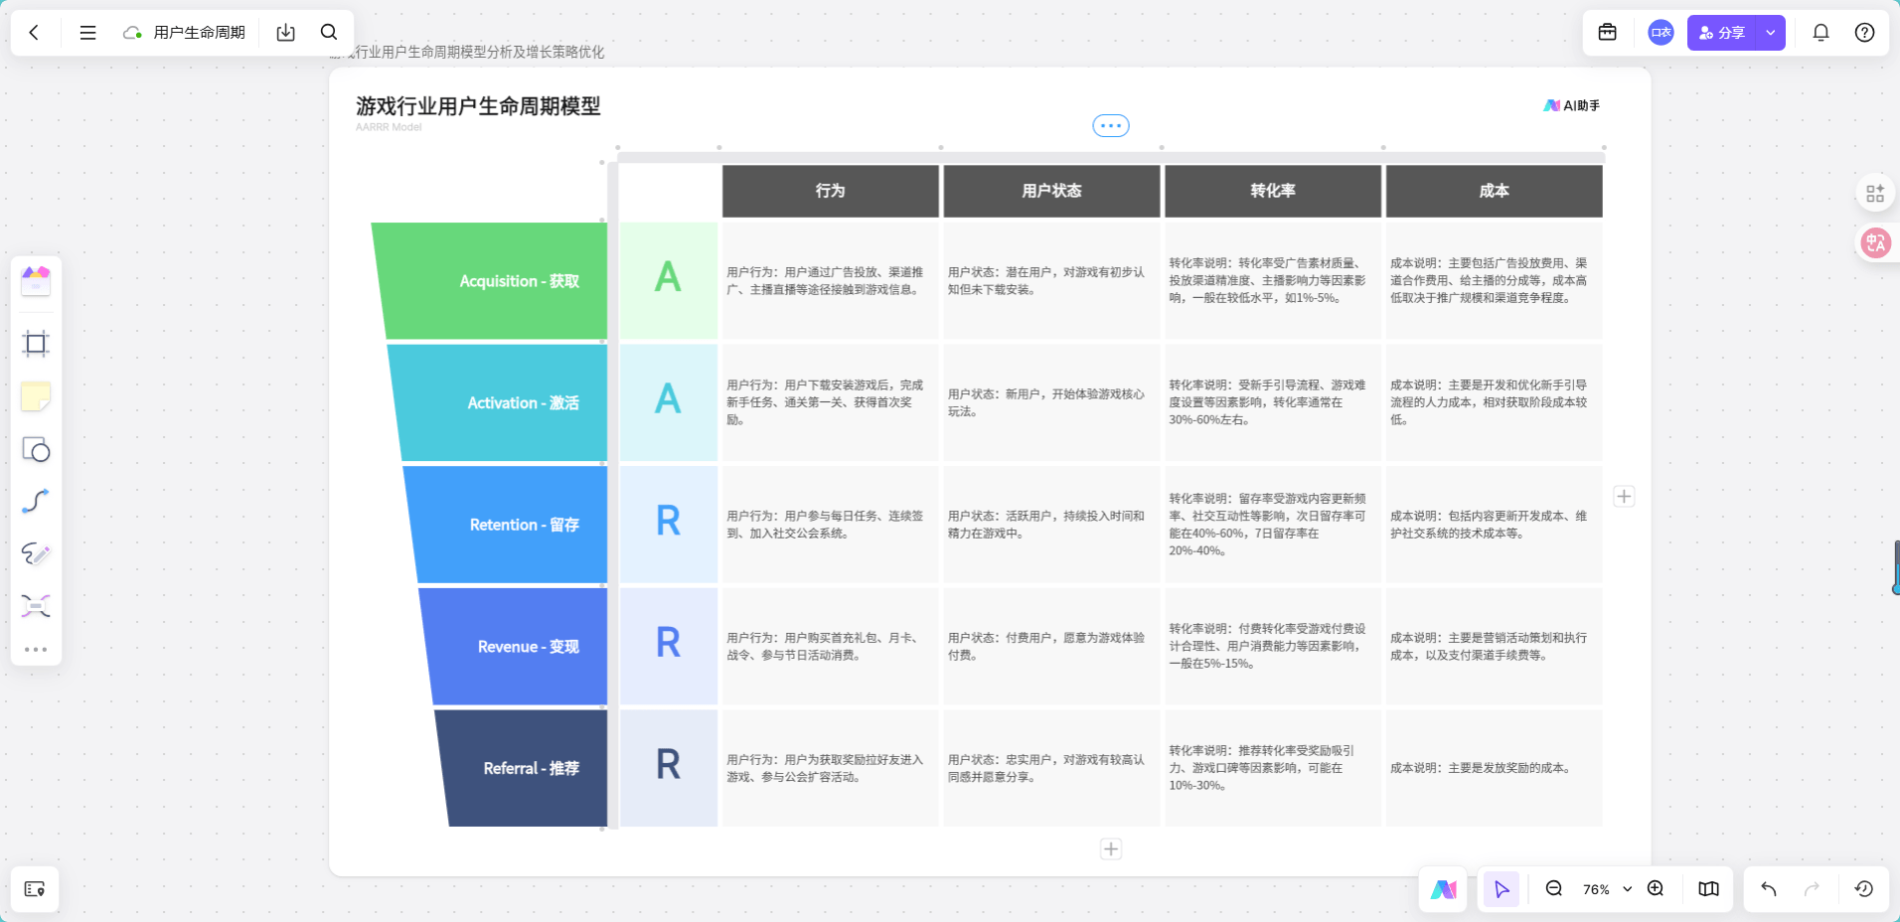Open the hamburger menu
Viewport: 1900px width, 922px height.
pyautogui.click(x=87, y=32)
